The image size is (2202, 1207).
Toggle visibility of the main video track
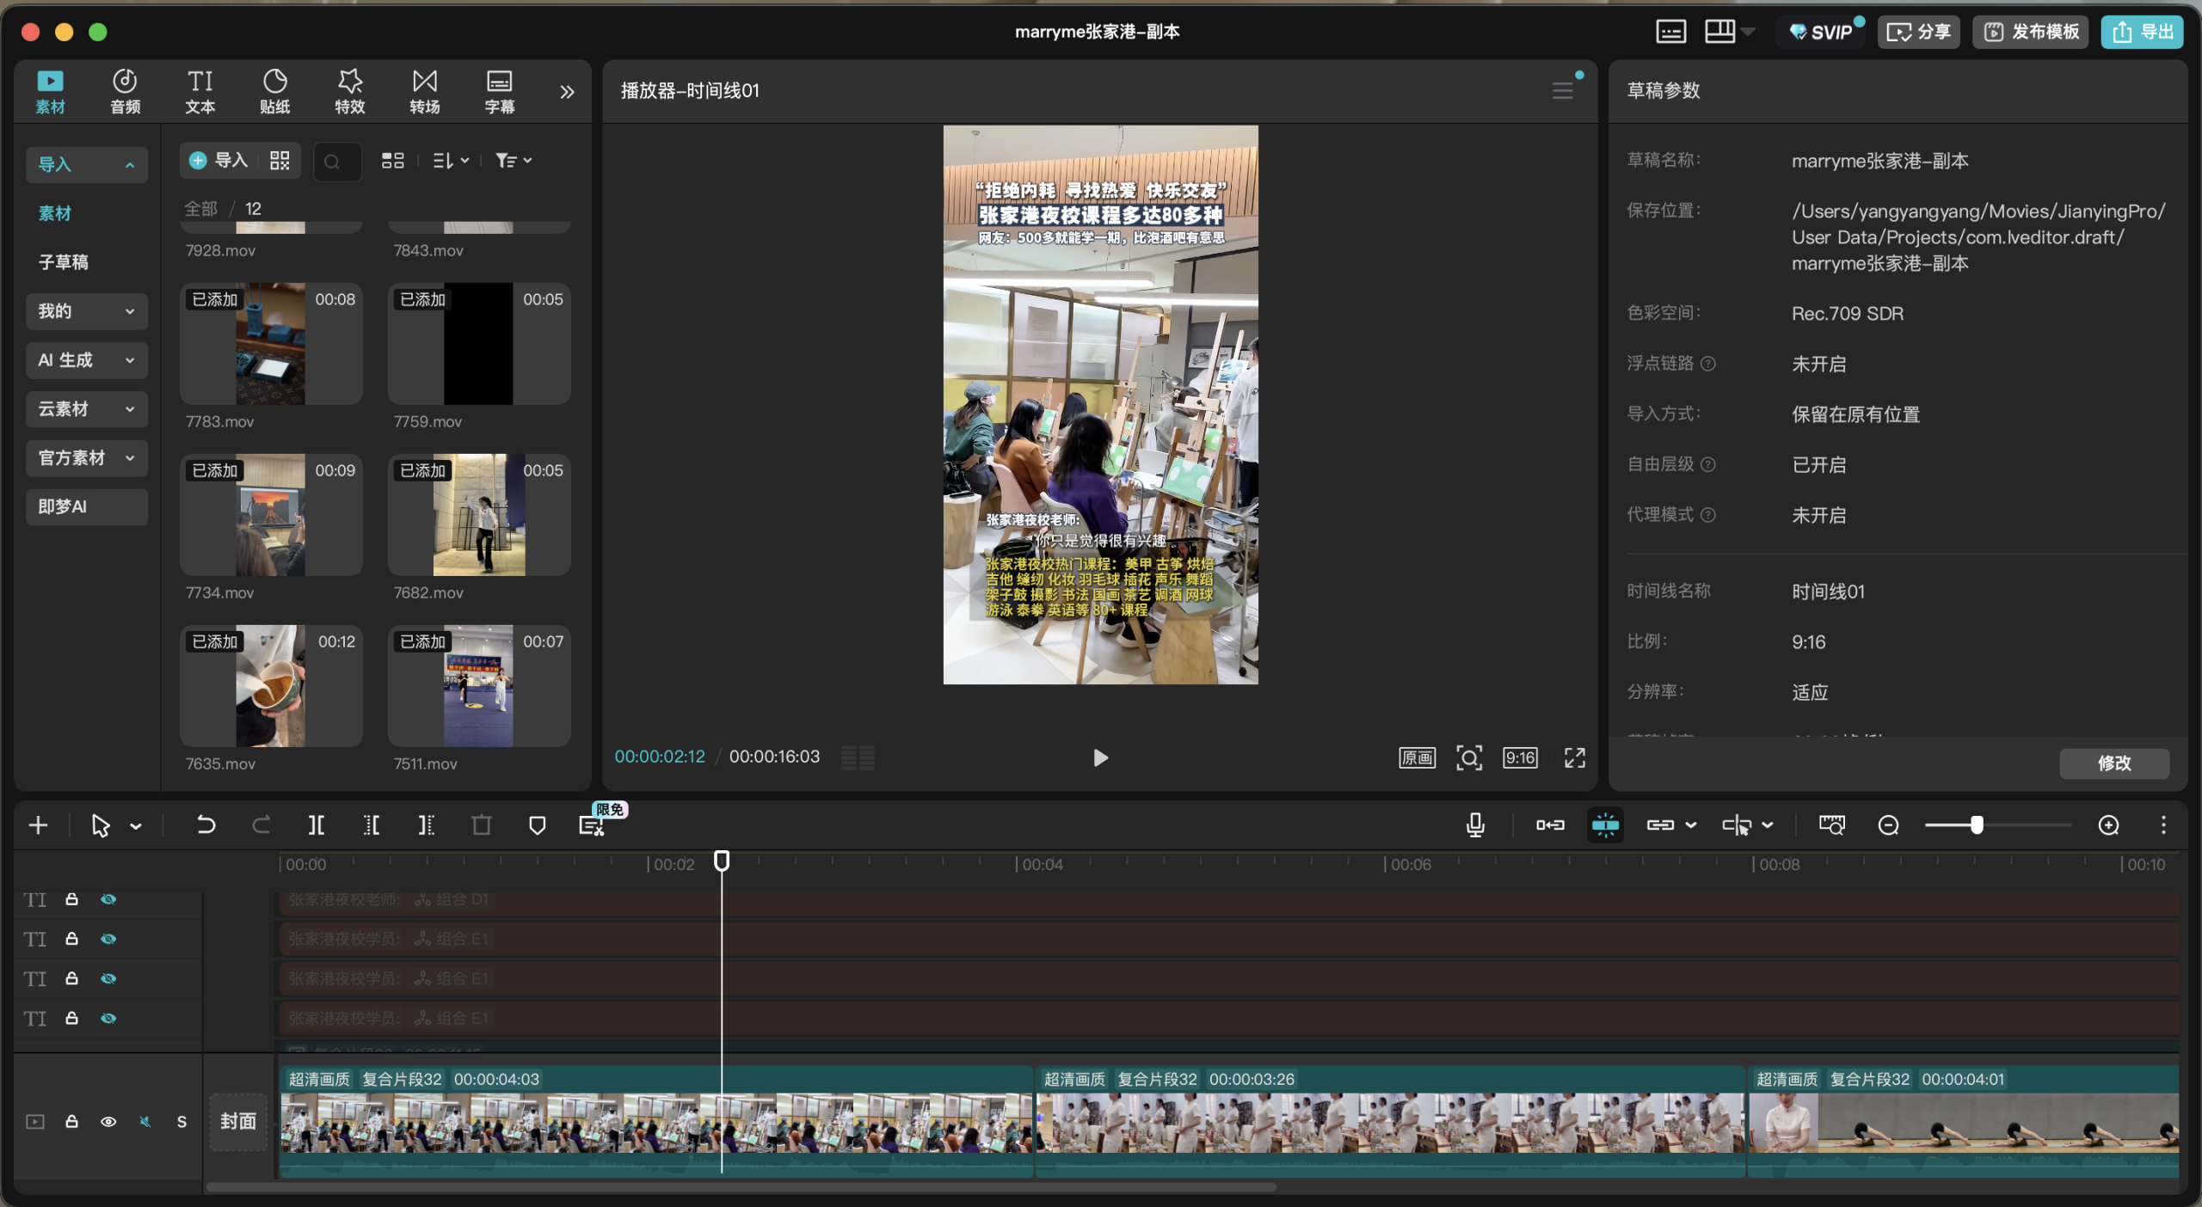pos(108,1121)
